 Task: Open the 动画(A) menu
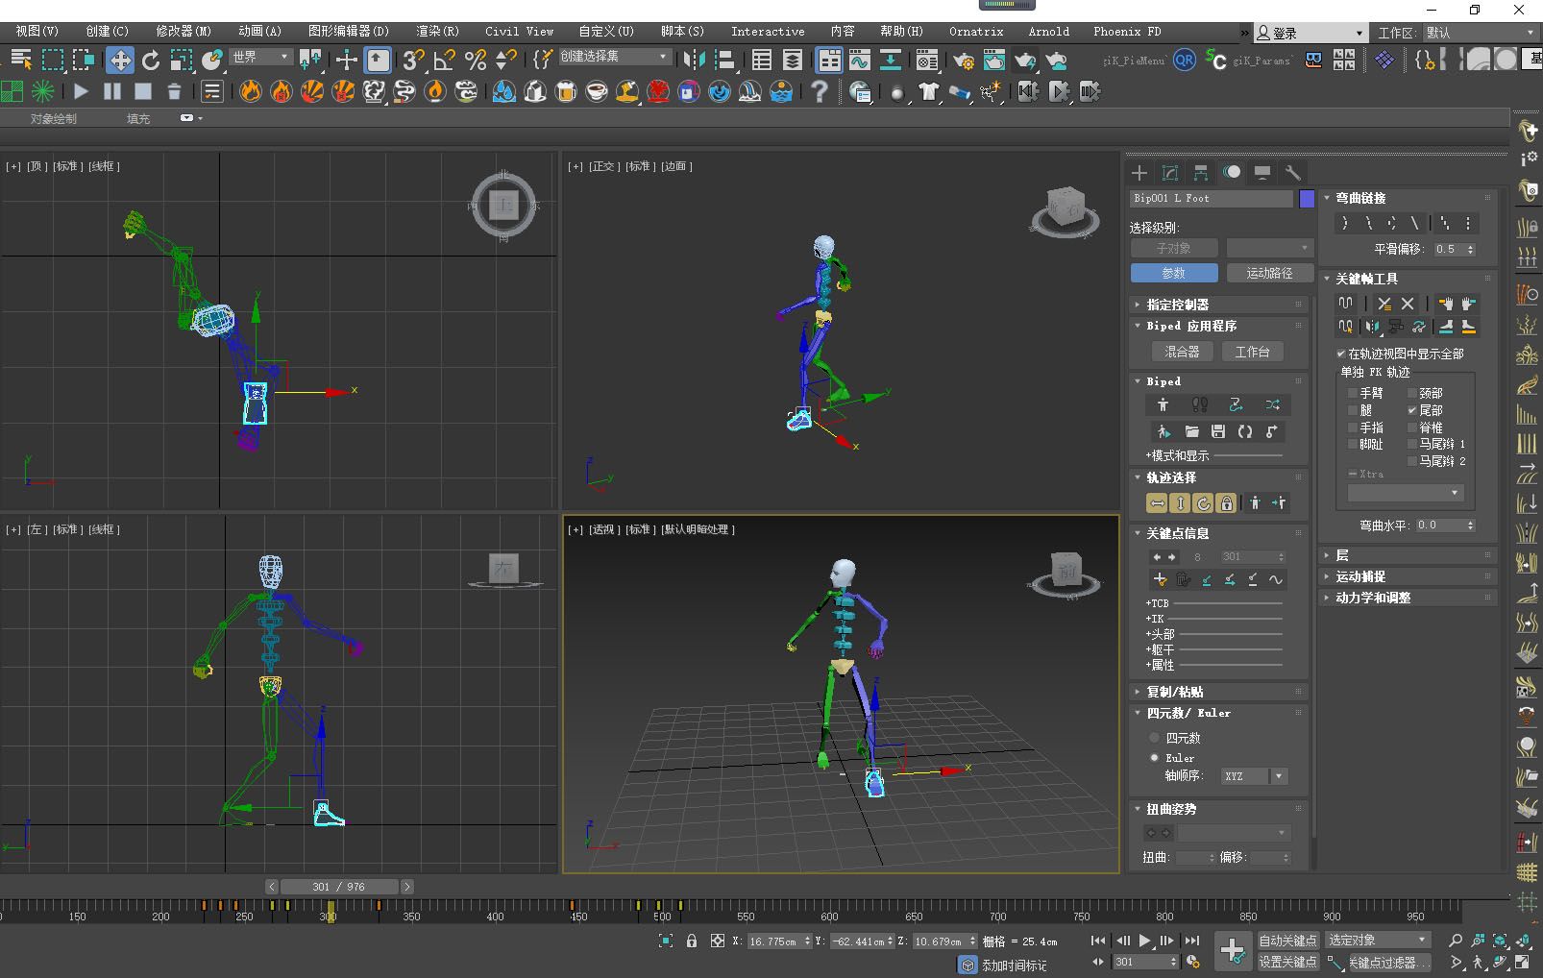tap(259, 31)
